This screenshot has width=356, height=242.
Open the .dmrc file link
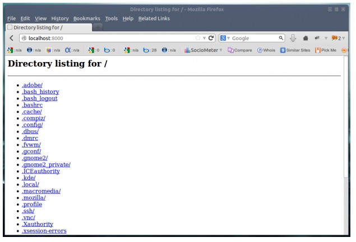click(x=30, y=138)
